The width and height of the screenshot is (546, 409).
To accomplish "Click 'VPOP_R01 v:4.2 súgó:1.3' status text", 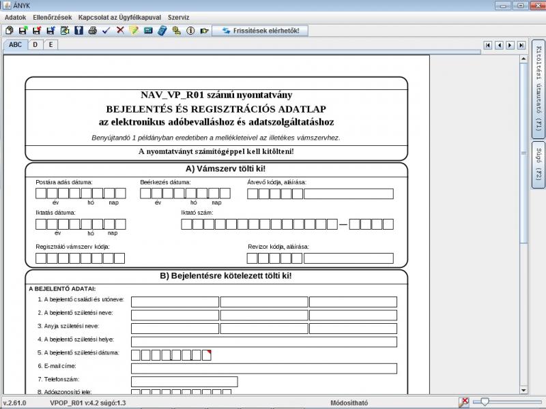I will [88, 403].
